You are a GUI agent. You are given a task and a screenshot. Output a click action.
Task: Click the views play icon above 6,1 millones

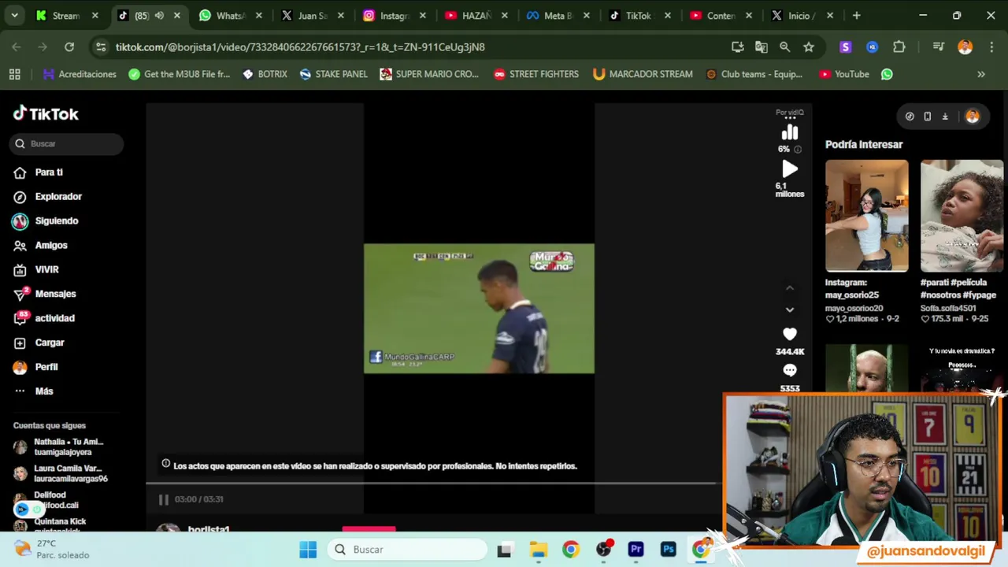(790, 169)
